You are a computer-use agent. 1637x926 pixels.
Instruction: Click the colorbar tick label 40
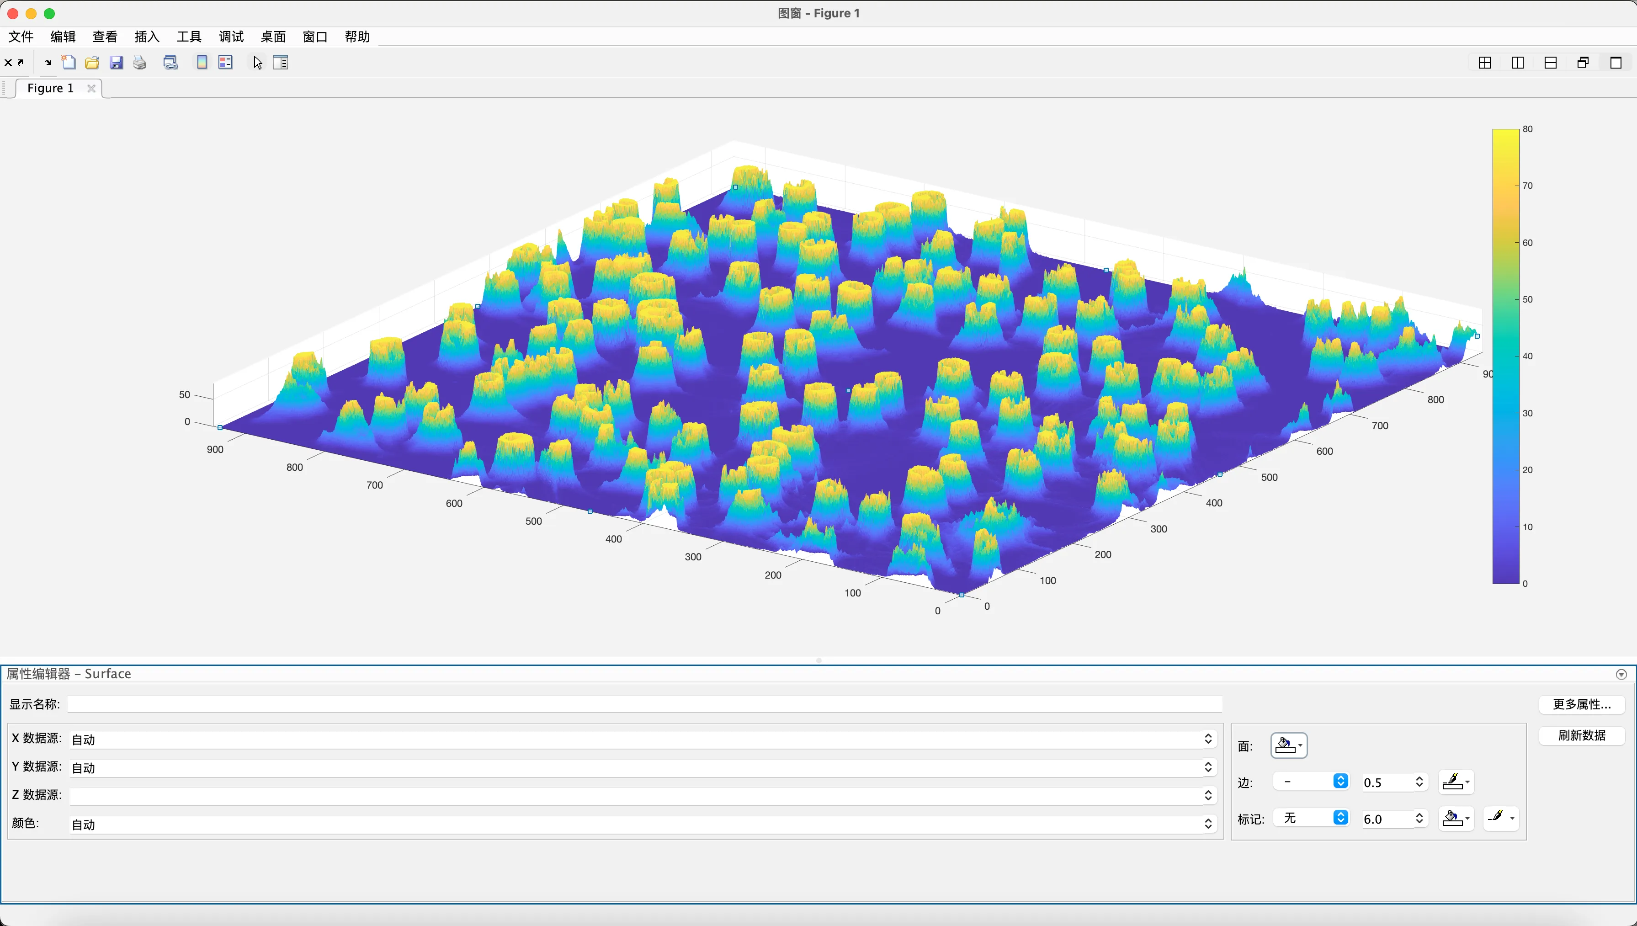point(1528,356)
